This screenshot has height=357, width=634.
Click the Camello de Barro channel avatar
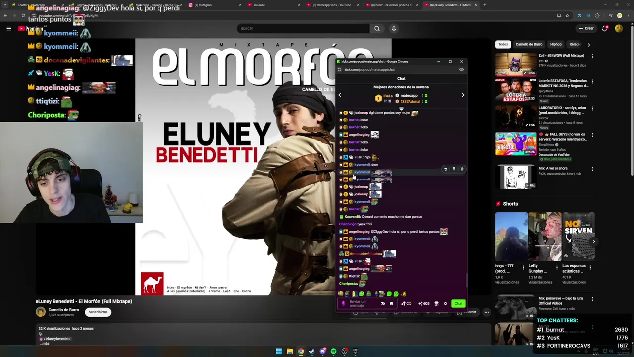(x=41, y=312)
